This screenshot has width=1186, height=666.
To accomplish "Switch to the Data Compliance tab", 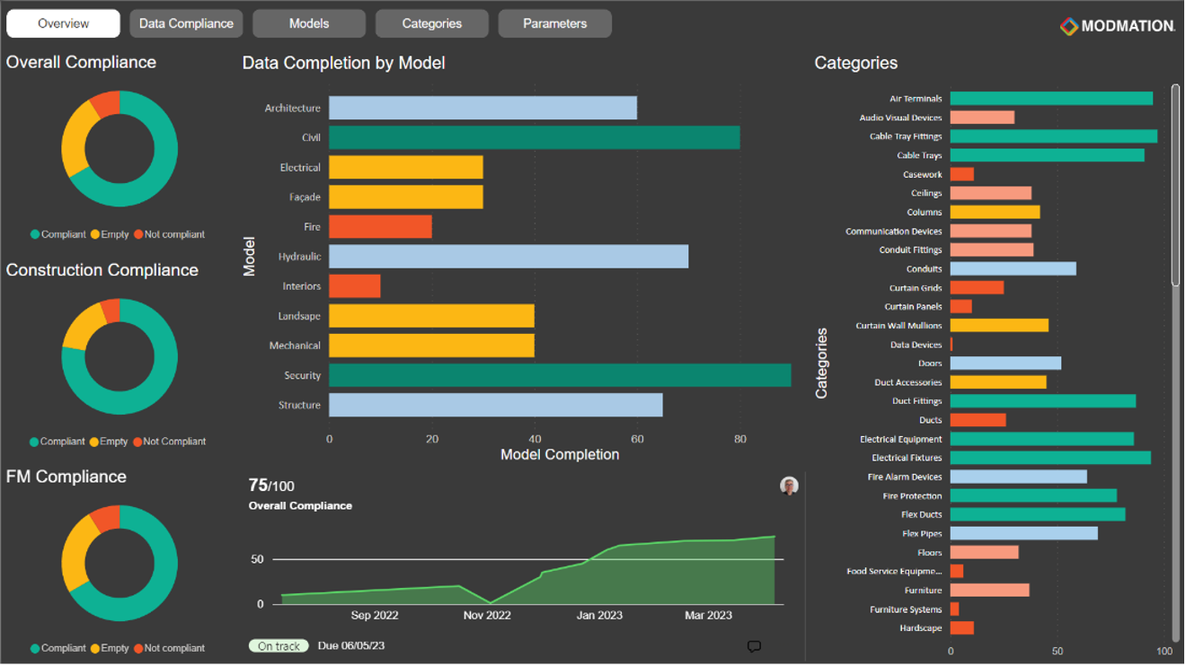I will (x=186, y=23).
